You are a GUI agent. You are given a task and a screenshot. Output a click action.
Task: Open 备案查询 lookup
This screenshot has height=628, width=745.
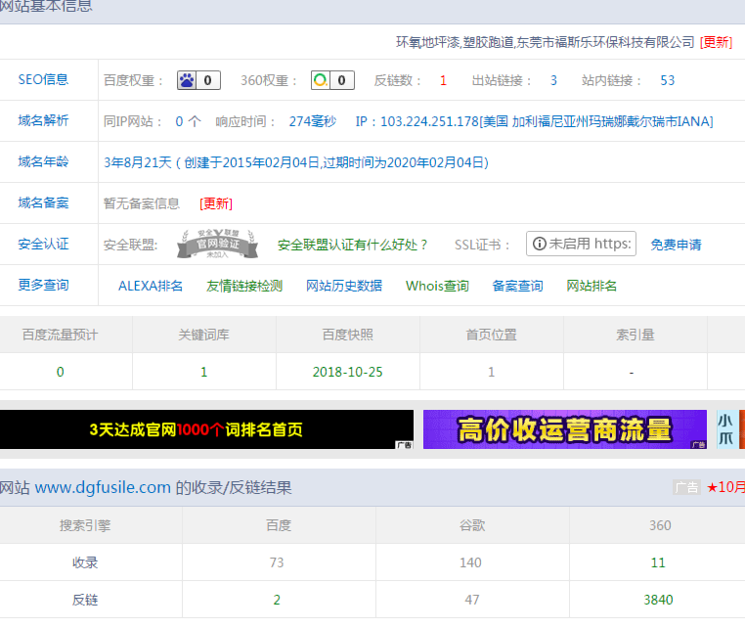[x=517, y=286]
